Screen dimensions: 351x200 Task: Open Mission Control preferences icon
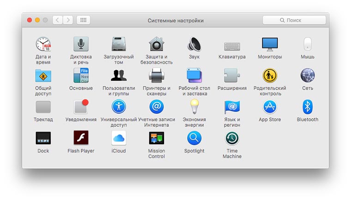(157, 138)
